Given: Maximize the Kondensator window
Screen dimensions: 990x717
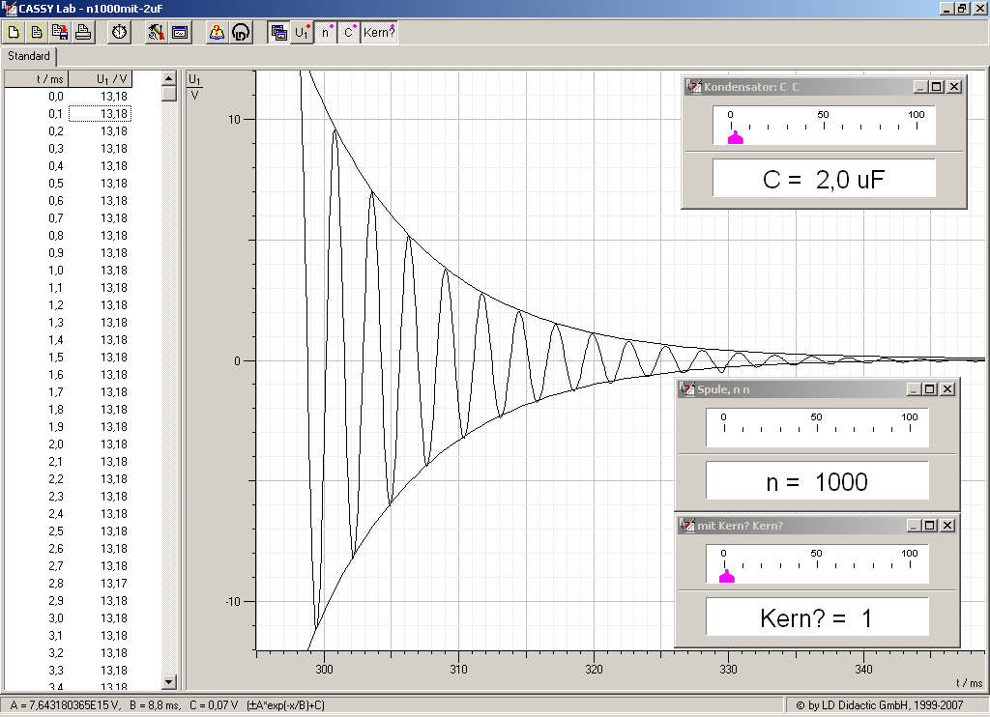Looking at the screenshot, I should [x=937, y=87].
